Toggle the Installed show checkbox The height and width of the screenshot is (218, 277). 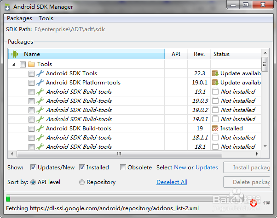click(x=82, y=167)
